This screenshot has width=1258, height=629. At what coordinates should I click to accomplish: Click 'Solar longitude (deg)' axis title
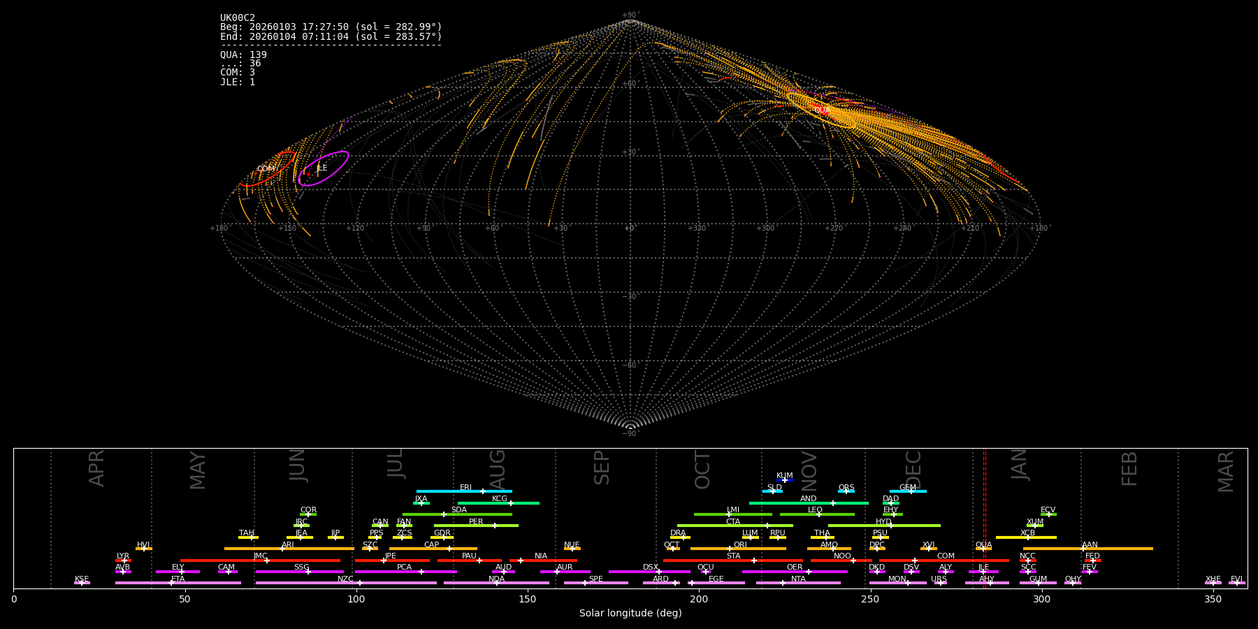point(630,613)
